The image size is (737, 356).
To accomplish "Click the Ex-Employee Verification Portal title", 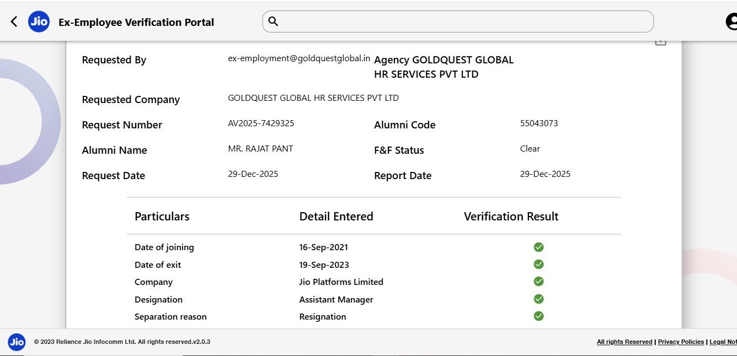I will [136, 23].
